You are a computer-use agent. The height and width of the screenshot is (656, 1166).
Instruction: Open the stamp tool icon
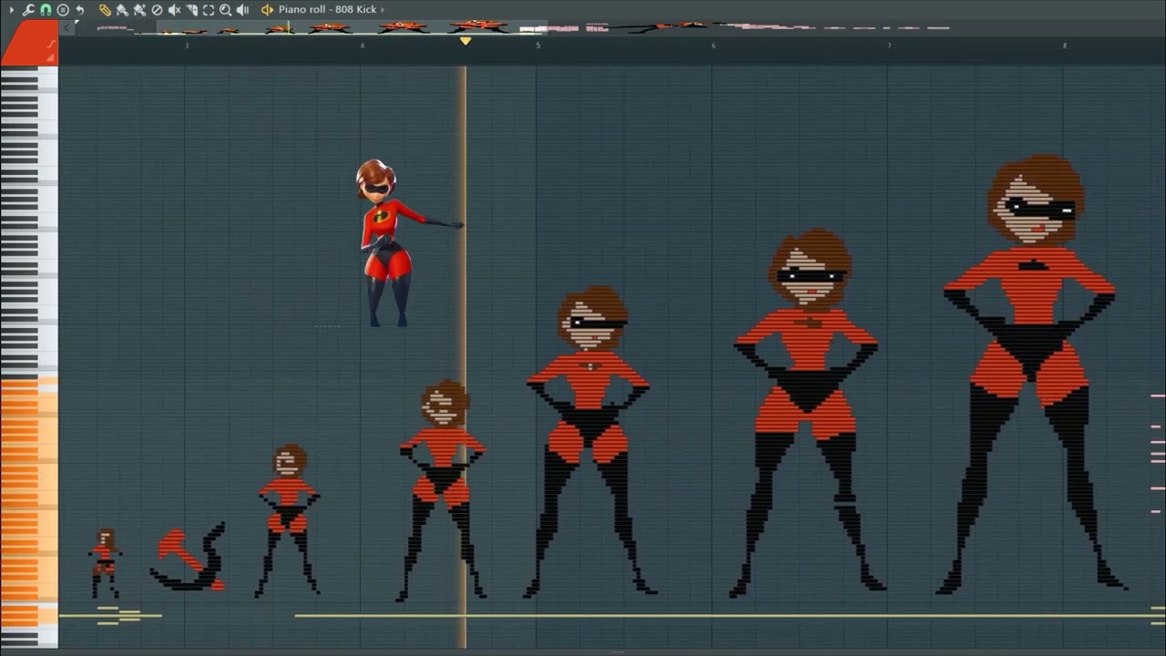point(63,9)
